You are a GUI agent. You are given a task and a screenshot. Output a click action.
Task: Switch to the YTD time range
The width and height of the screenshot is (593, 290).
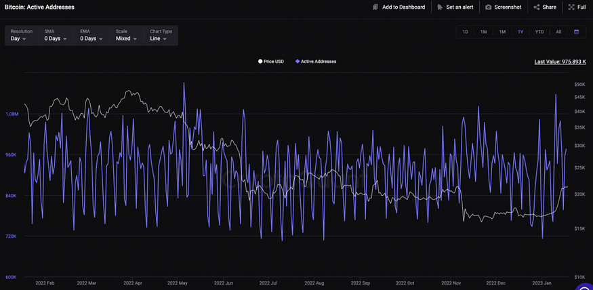[539, 32]
